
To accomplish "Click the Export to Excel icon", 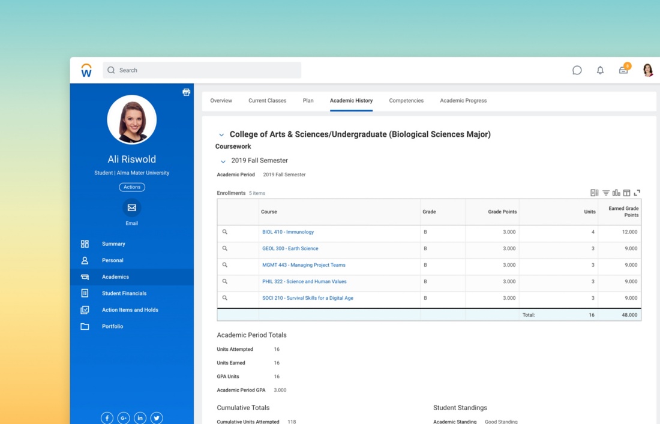I will 594,193.
